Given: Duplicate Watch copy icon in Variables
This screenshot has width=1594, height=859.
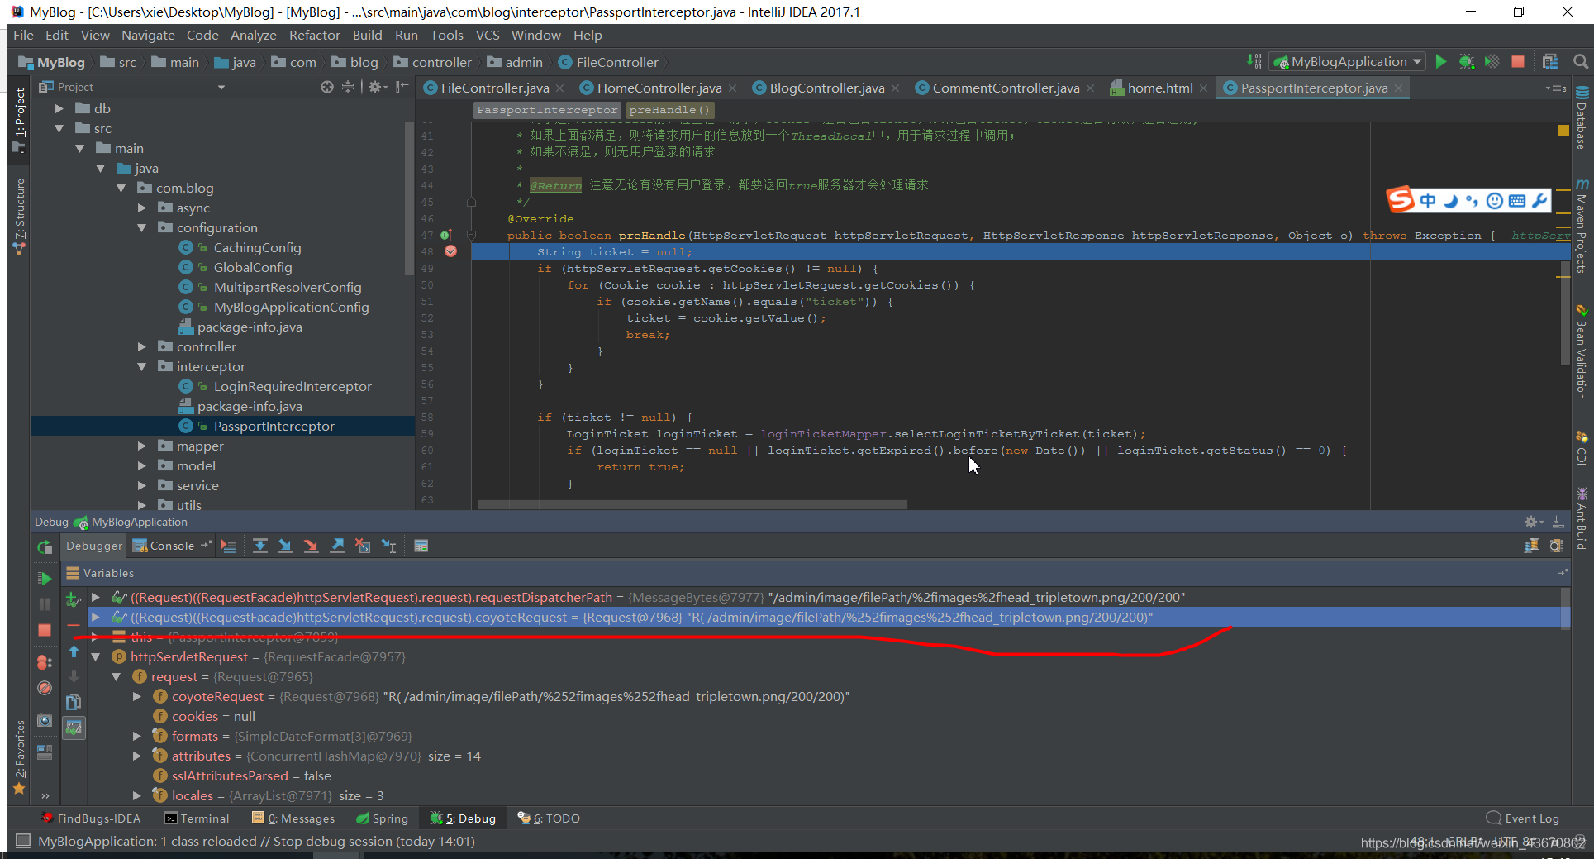Looking at the screenshot, I should pos(74,702).
